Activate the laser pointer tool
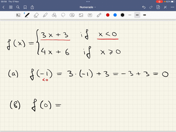This screenshot has height=132, width=176. pos(99,15)
